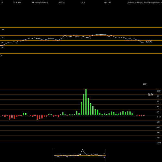The image size is (162, 162).
Task: Click the MR axis label 20
Action: click(158, 112)
